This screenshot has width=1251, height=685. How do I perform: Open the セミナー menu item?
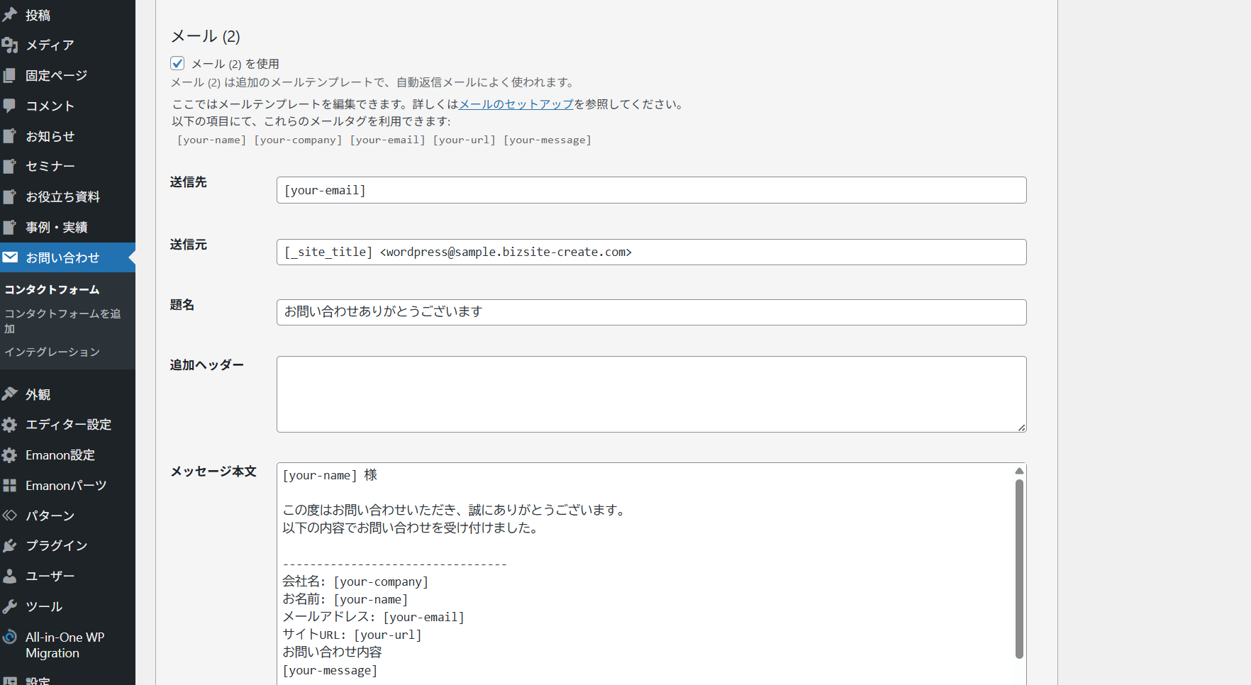(x=50, y=166)
